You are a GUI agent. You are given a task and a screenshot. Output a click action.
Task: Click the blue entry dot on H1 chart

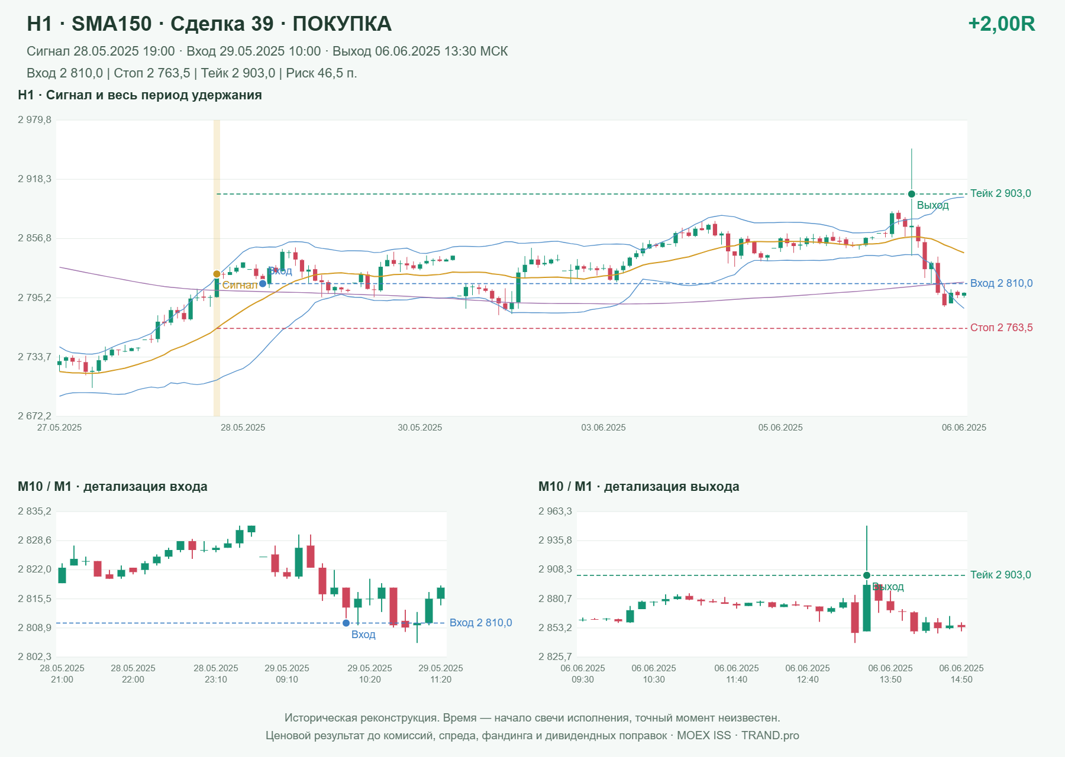(x=263, y=284)
